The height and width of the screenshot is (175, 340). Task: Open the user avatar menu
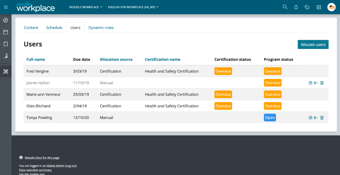(x=331, y=7)
